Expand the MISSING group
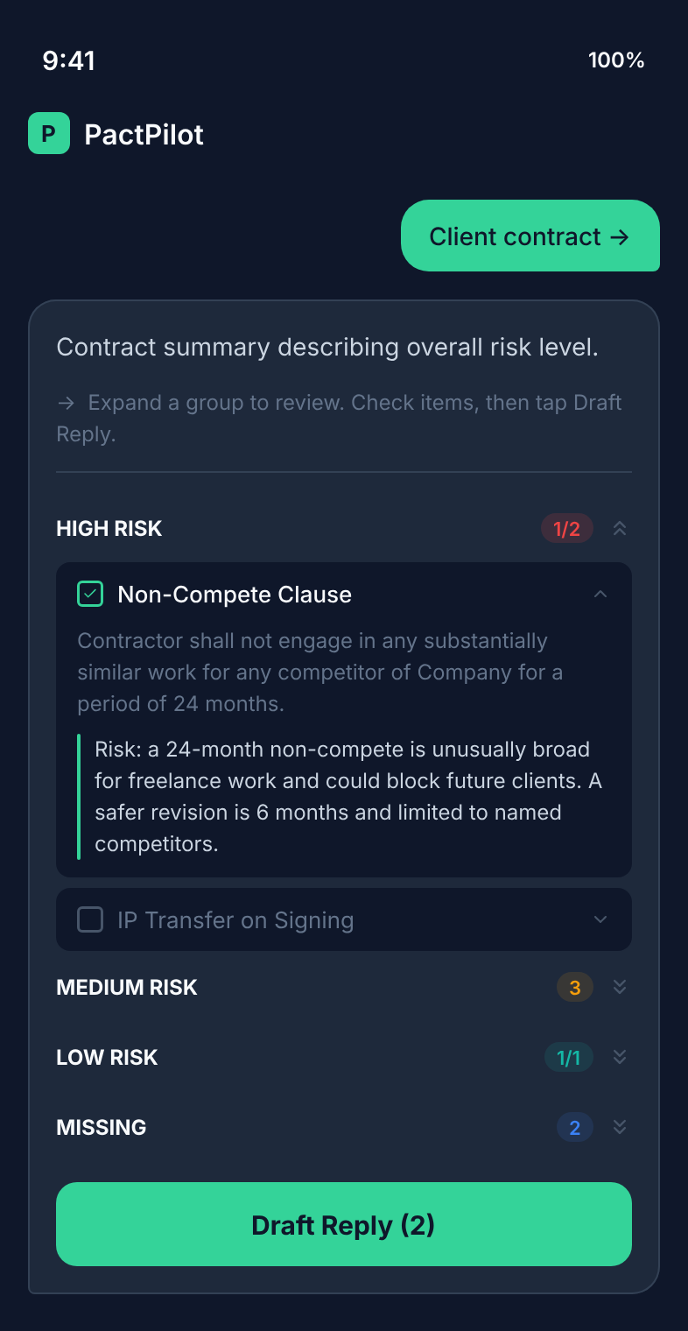The width and height of the screenshot is (688, 1331). (620, 1127)
